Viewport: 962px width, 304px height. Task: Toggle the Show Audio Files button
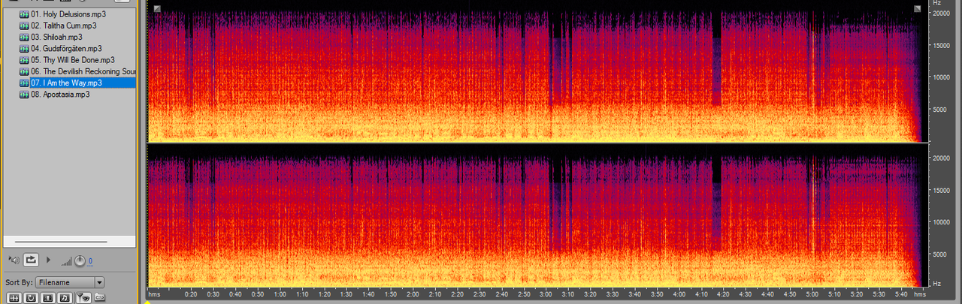click(x=13, y=298)
